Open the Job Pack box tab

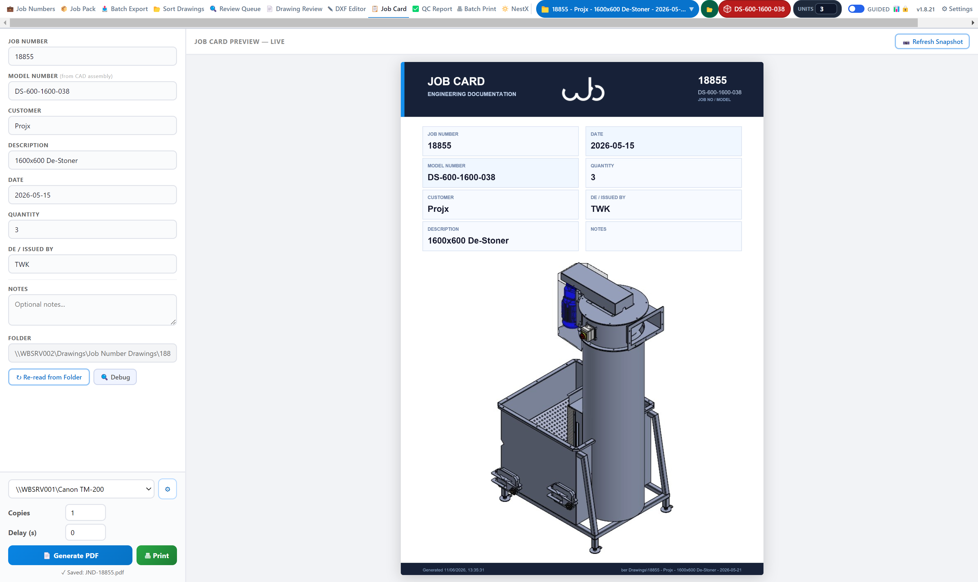coord(79,9)
